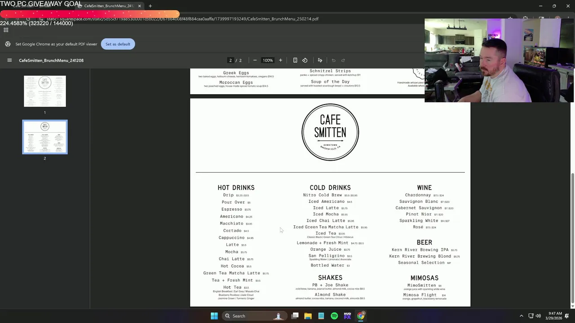Click the MIMOSAS heading
Viewport: 575px width, 323px height.
point(425,278)
